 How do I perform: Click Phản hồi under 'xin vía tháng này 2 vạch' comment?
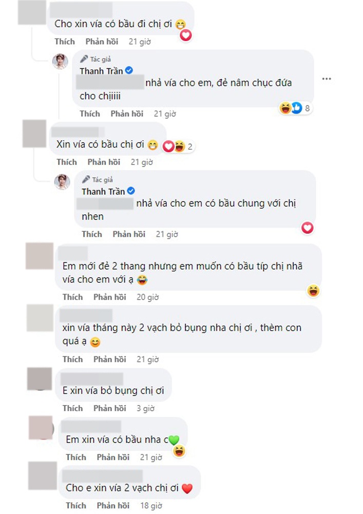[x=110, y=360]
